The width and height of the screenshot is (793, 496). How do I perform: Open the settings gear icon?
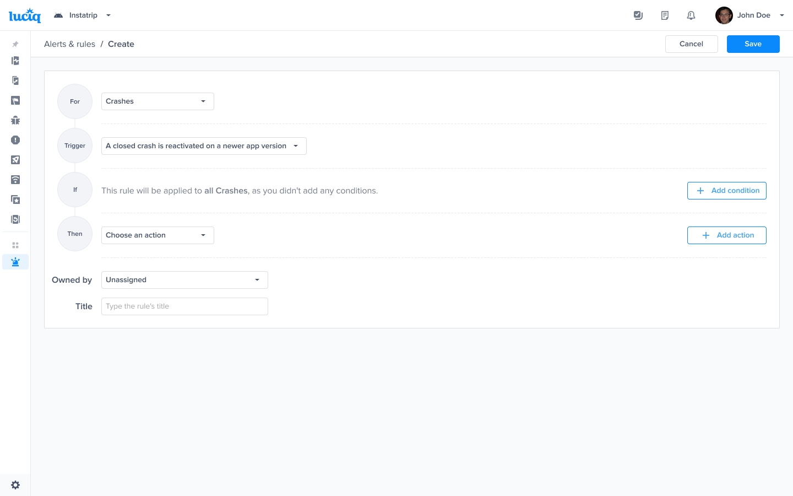15,485
